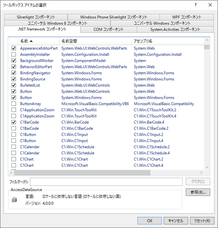Click the クリア(C) button
The height and width of the screenshot is (228, 218).
[x=198, y=181]
